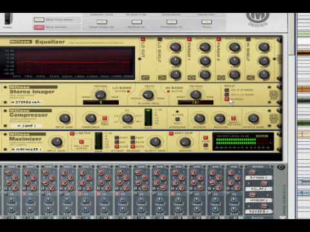Click the LO SHELF frequency knob

tap(176, 47)
